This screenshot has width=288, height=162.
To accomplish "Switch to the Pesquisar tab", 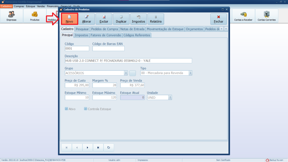I will click(x=82, y=29).
